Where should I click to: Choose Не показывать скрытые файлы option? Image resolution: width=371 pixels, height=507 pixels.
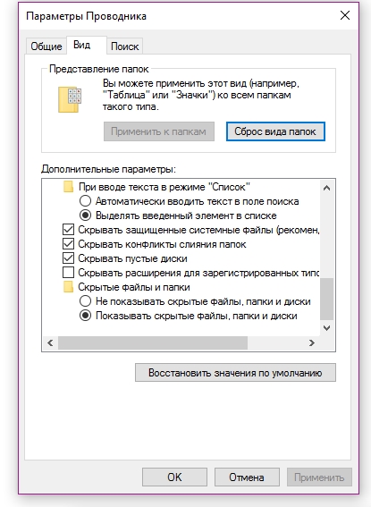[85, 301]
